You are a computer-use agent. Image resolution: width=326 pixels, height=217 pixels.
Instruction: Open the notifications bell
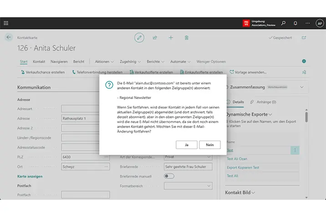click(295, 23)
